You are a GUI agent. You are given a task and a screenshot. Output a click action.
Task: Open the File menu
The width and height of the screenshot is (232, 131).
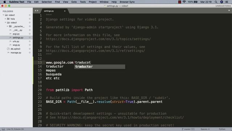pyautogui.click(x=29, y=2)
